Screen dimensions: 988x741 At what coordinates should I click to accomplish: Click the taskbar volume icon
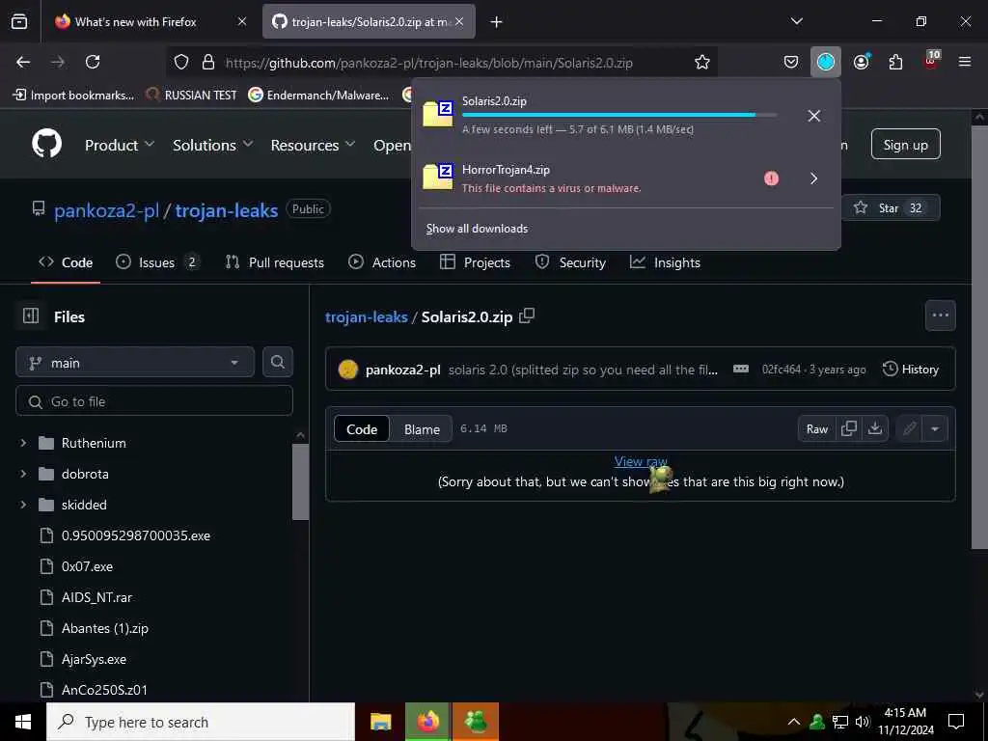coord(862,722)
